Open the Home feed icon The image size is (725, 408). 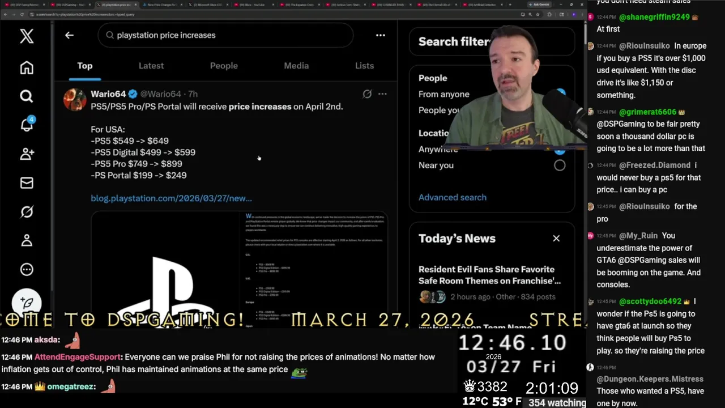27,67
